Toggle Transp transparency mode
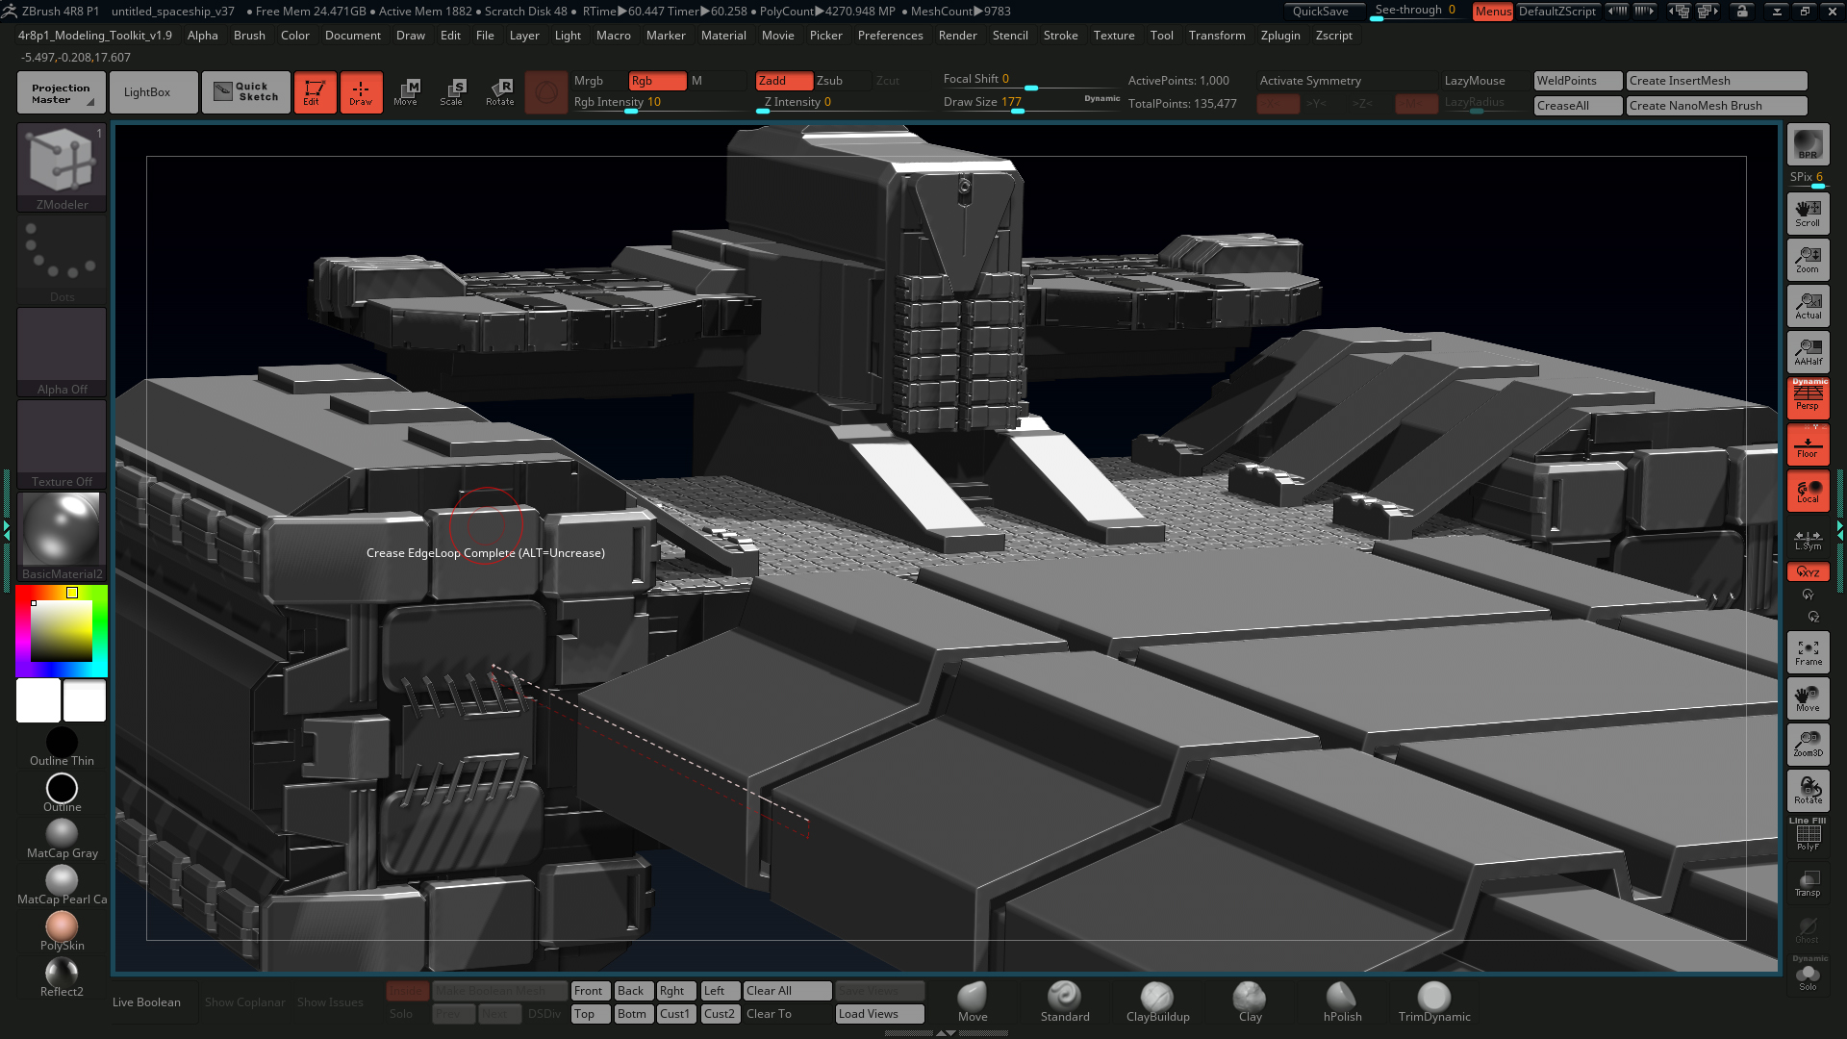 coord(1808,883)
